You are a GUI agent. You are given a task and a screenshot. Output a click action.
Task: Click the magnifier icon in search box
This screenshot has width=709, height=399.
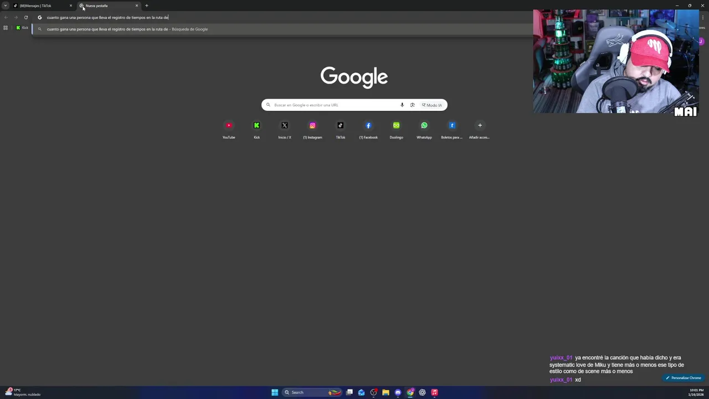tap(268, 105)
